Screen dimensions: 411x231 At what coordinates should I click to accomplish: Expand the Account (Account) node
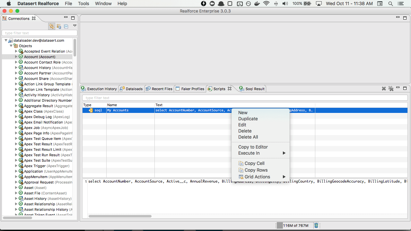pyautogui.click(x=16, y=57)
